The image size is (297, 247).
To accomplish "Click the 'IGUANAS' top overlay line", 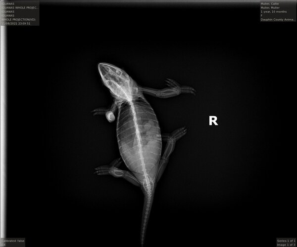I will click(x=8, y=3).
